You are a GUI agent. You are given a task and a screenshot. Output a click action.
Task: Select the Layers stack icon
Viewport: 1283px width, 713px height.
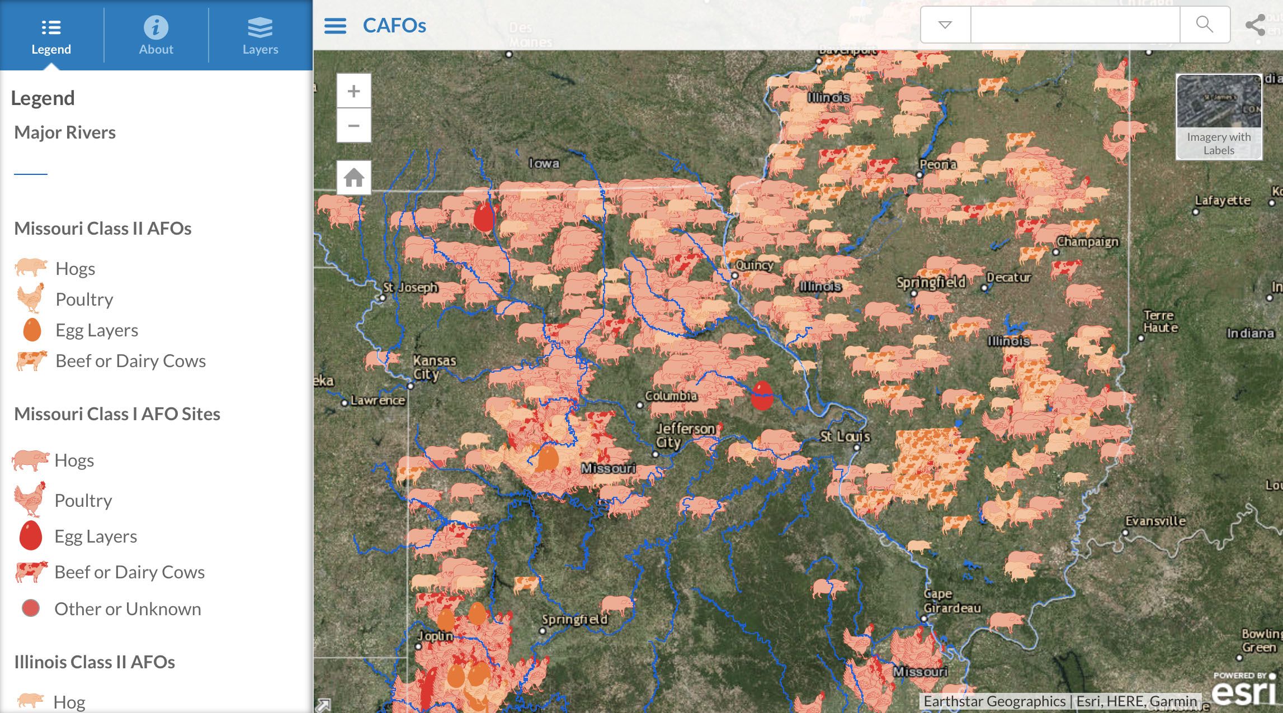[x=260, y=25]
